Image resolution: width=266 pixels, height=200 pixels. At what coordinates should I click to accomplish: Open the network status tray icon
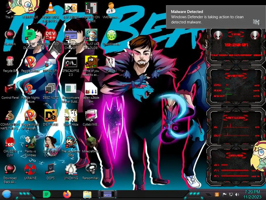[x=231, y=194]
